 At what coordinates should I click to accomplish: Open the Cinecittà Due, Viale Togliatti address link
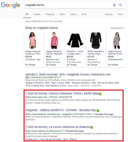[x=47, y=86]
